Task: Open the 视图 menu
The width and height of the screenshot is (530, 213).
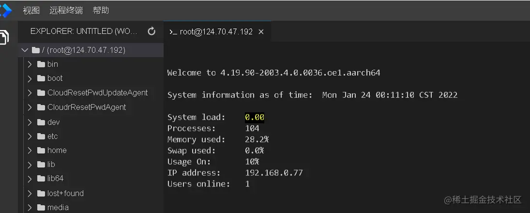Action: tap(31, 11)
